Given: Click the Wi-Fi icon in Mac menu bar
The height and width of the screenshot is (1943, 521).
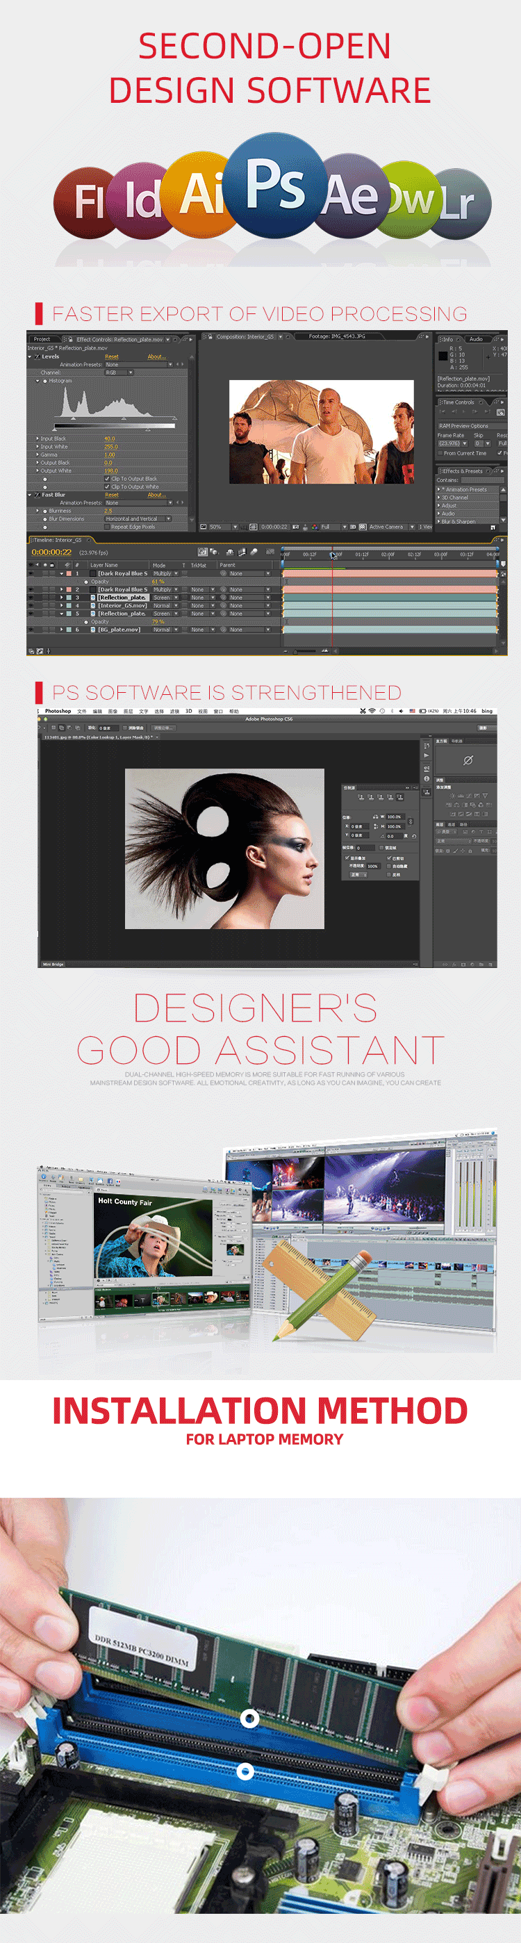Looking at the screenshot, I should point(372,712).
